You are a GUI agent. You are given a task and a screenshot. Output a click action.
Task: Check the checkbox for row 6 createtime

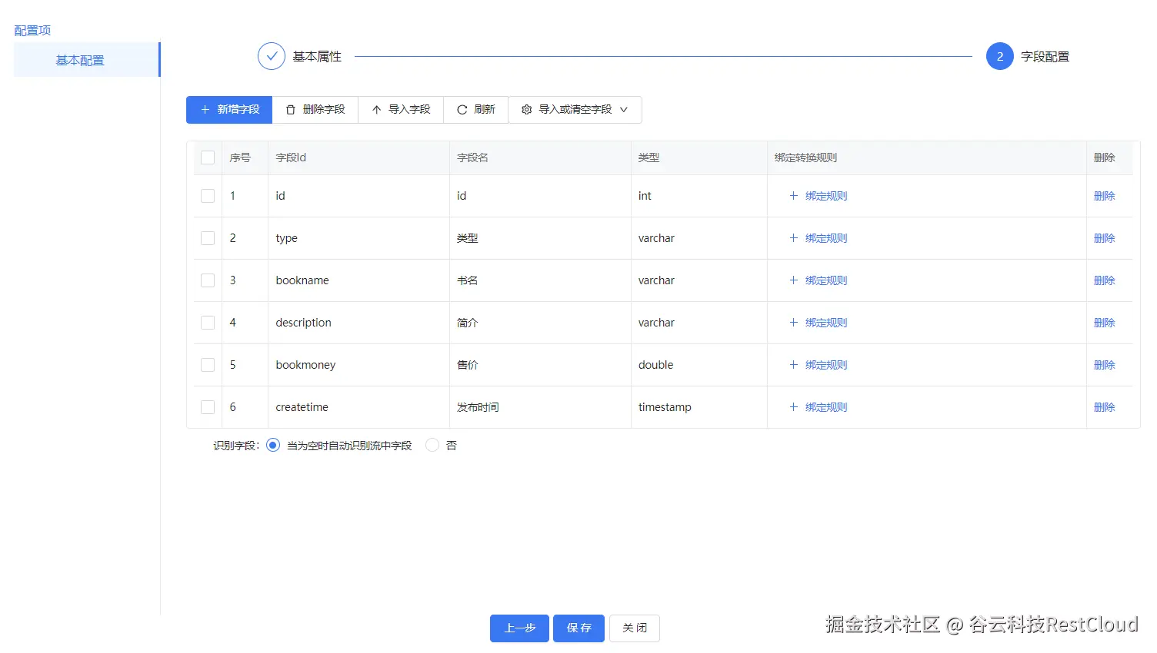[x=208, y=407]
